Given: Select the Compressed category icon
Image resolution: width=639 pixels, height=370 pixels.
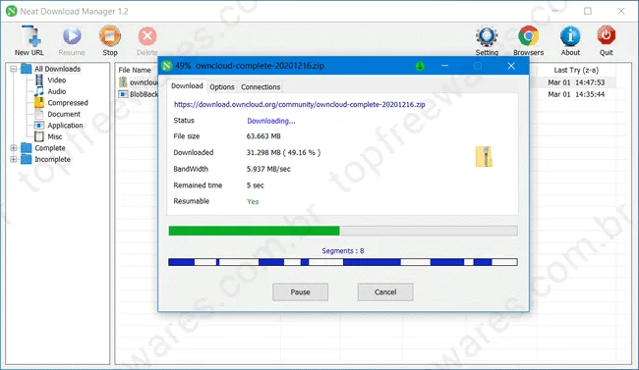Looking at the screenshot, I should click(x=39, y=103).
